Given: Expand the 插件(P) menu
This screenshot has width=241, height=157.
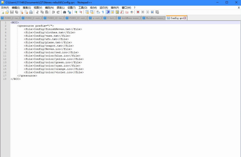Looking at the screenshot, I should [115, 7].
